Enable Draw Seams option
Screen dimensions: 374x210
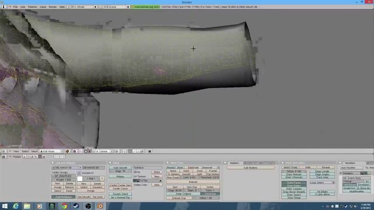tap(294, 195)
